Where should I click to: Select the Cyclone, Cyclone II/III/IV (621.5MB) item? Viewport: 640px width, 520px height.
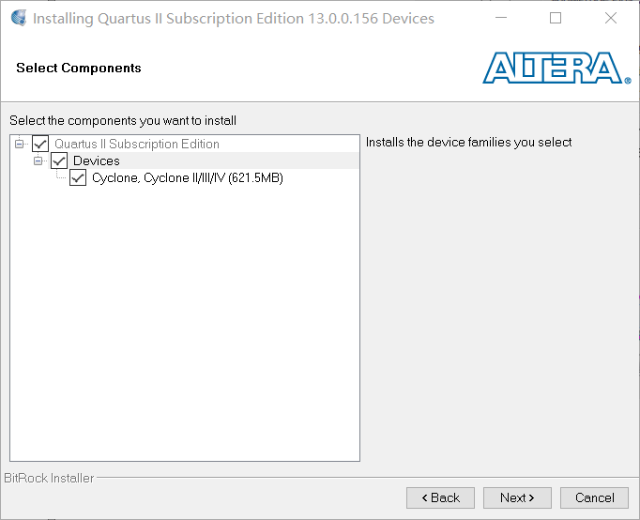click(188, 177)
